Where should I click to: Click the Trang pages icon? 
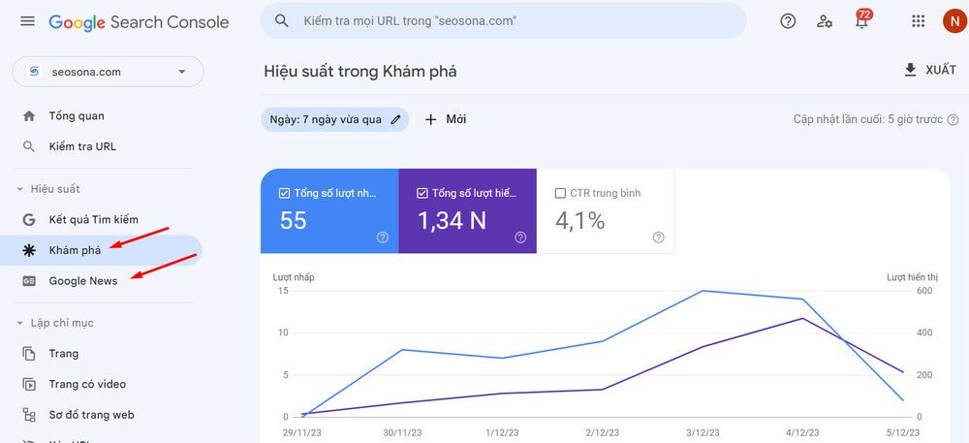[28, 354]
